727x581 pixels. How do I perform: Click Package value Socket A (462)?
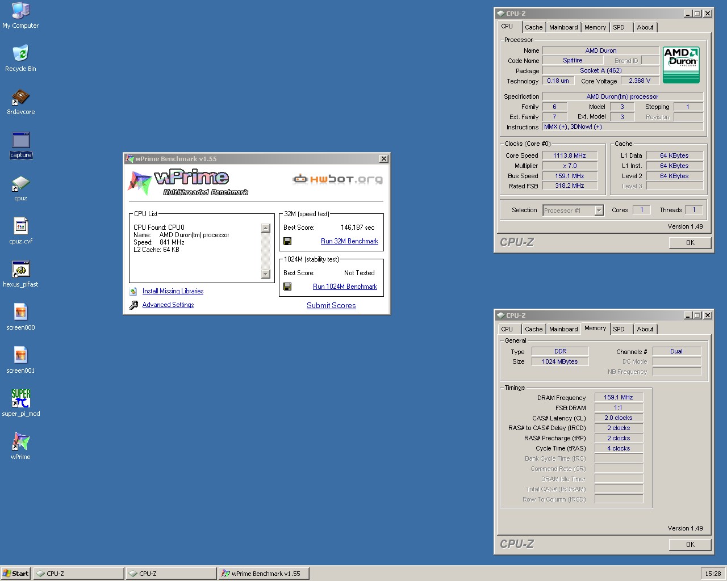pyautogui.click(x=600, y=70)
